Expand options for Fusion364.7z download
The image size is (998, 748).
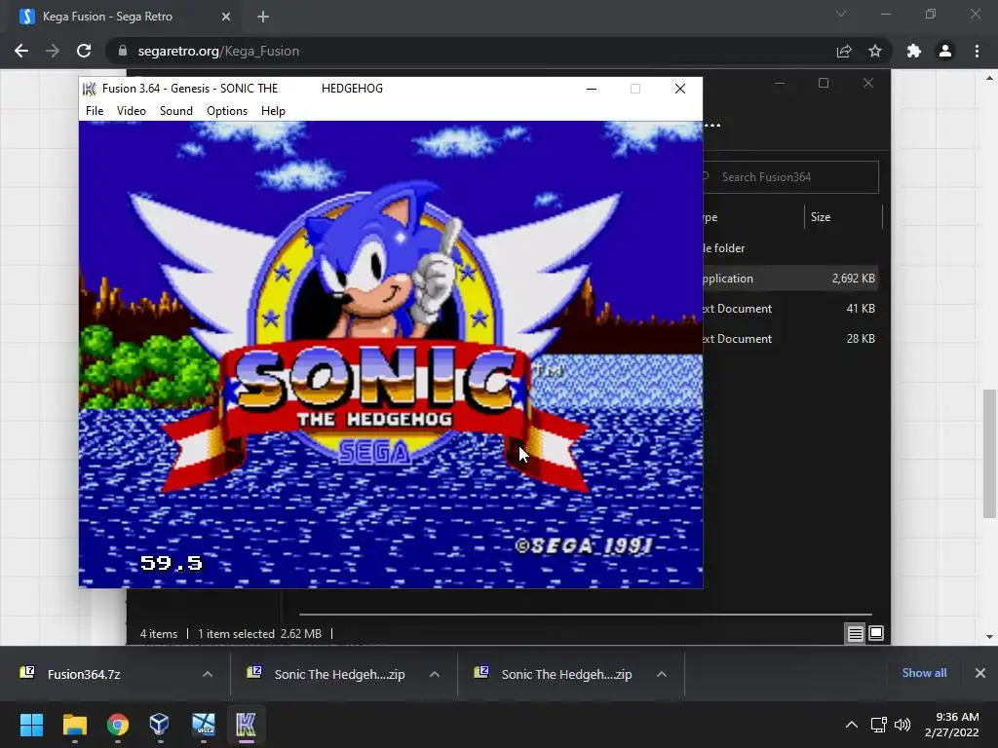[208, 674]
